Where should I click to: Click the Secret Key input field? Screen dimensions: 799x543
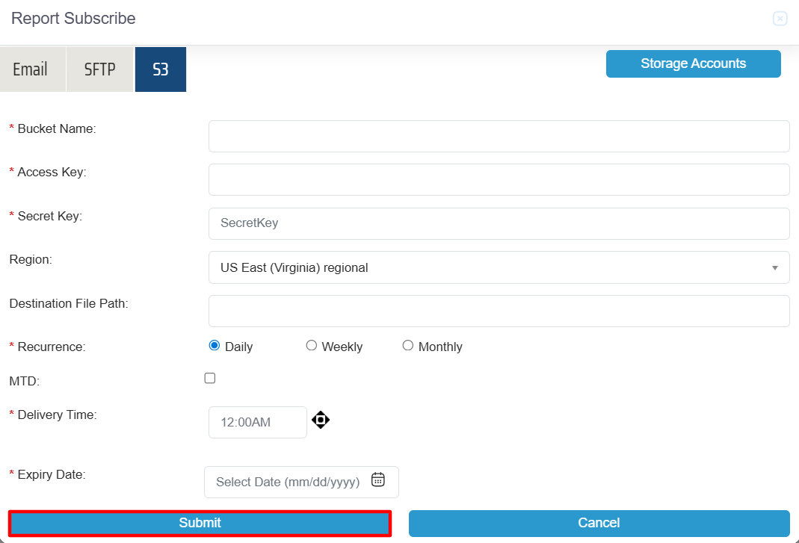[x=499, y=223]
